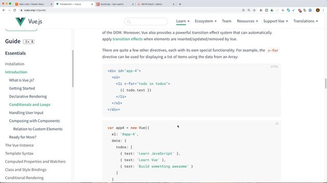Jump to What is Vue.js? section
327x183 pixels.
click(21, 80)
